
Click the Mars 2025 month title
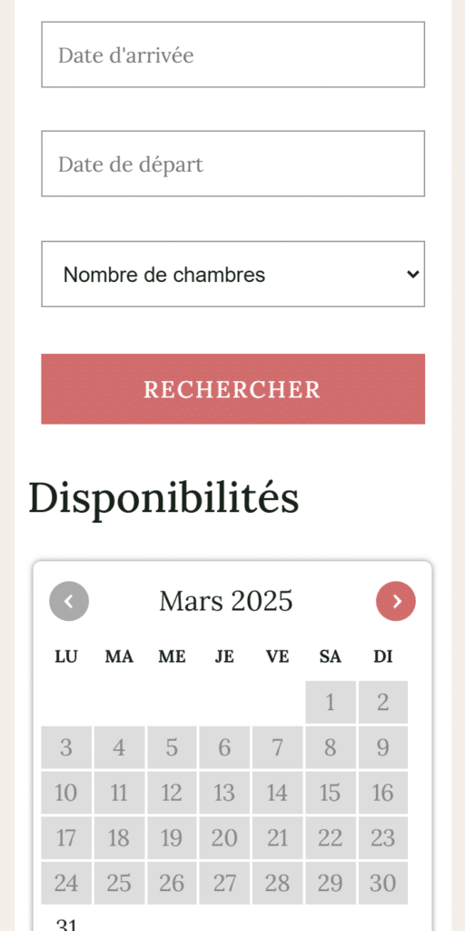(226, 601)
